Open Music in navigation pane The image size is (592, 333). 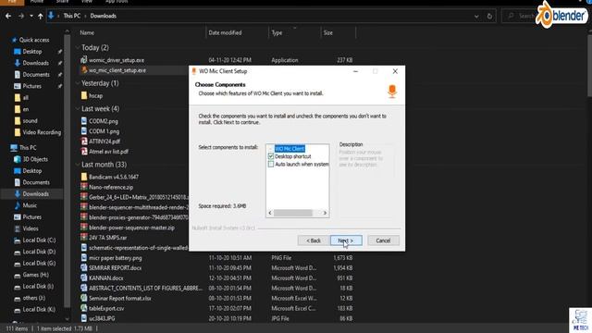[30, 205]
